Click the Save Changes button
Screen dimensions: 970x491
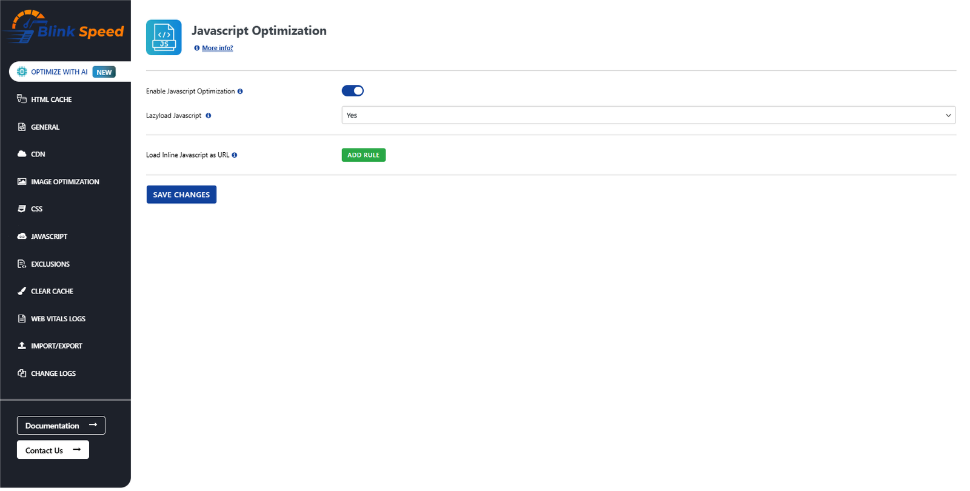tap(181, 195)
